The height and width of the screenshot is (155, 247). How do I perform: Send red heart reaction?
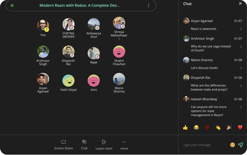[x=240, y=127]
